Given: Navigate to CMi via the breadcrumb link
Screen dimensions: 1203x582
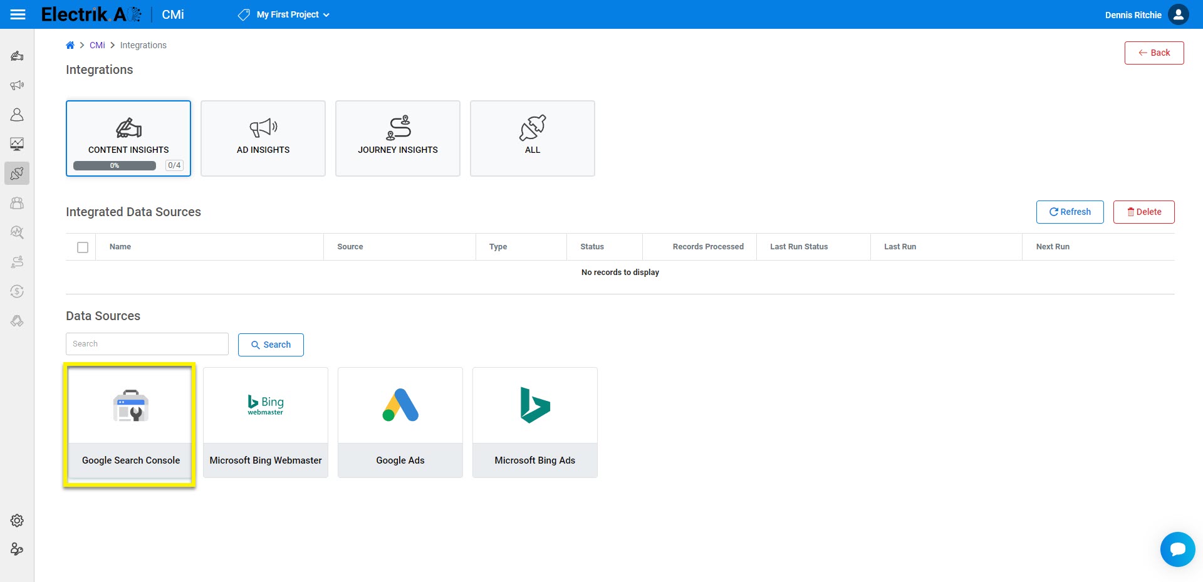Looking at the screenshot, I should pos(97,44).
